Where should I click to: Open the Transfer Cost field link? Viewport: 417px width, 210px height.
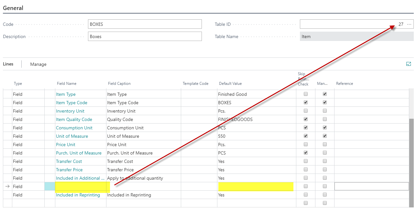coord(69,161)
